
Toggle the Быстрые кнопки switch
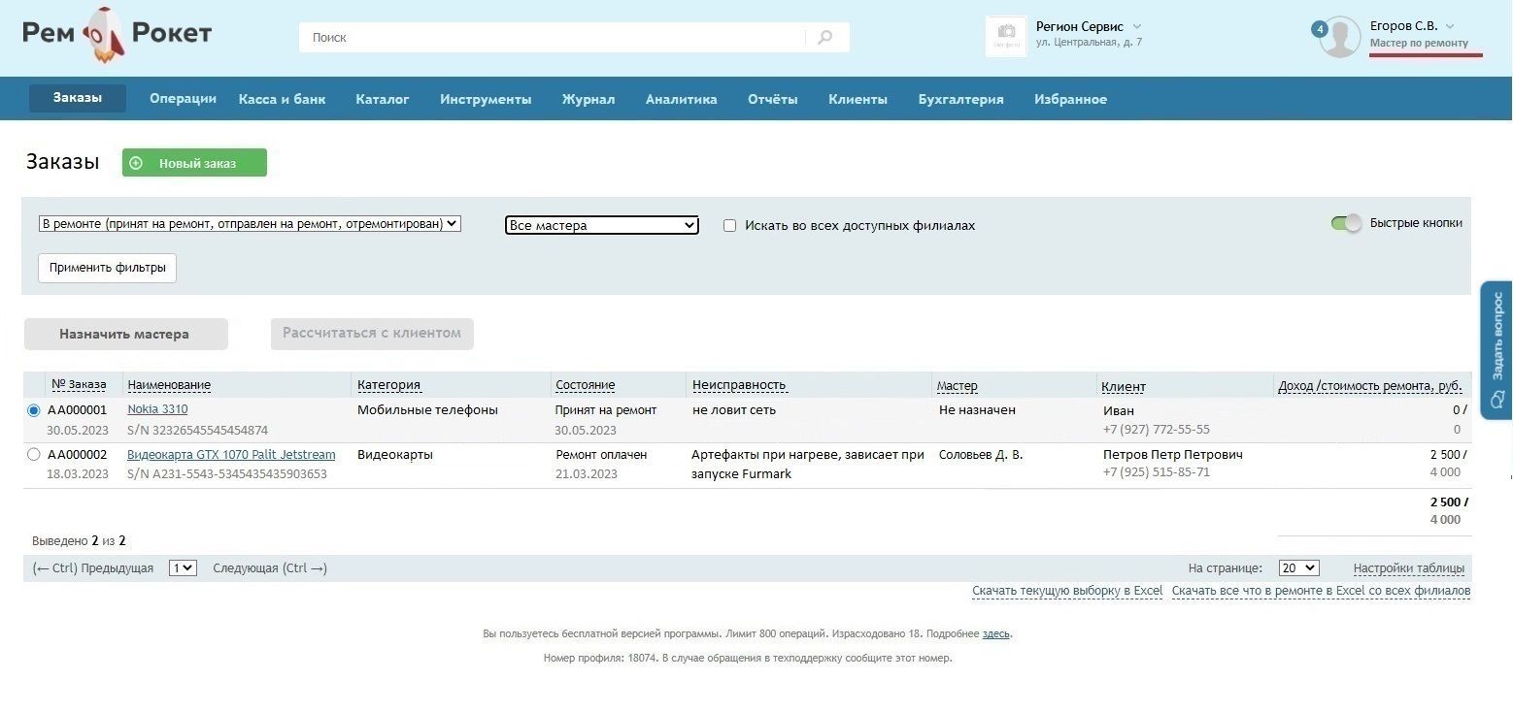1346,223
